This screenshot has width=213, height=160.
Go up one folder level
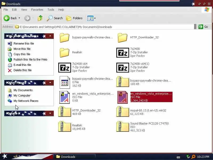[x=40, y=18]
